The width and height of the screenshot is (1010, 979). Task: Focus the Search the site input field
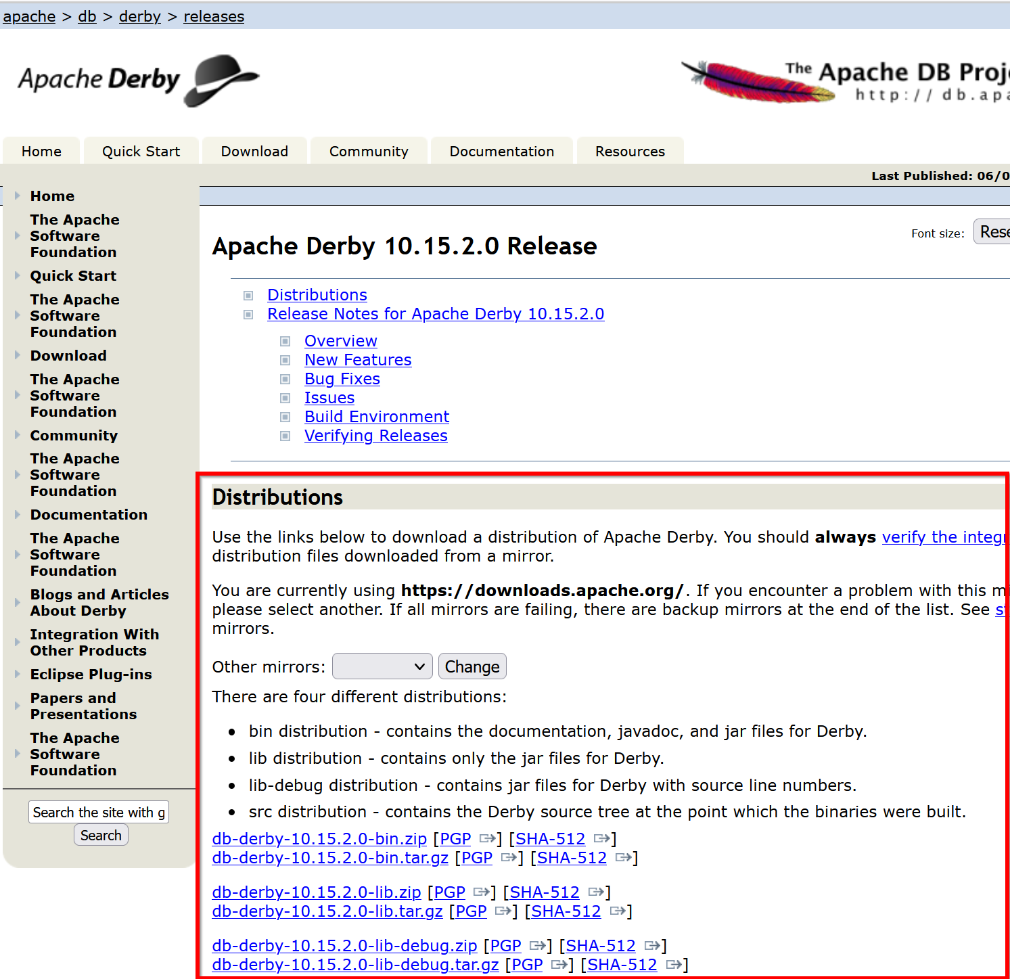pyautogui.click(x=99, y=812)
